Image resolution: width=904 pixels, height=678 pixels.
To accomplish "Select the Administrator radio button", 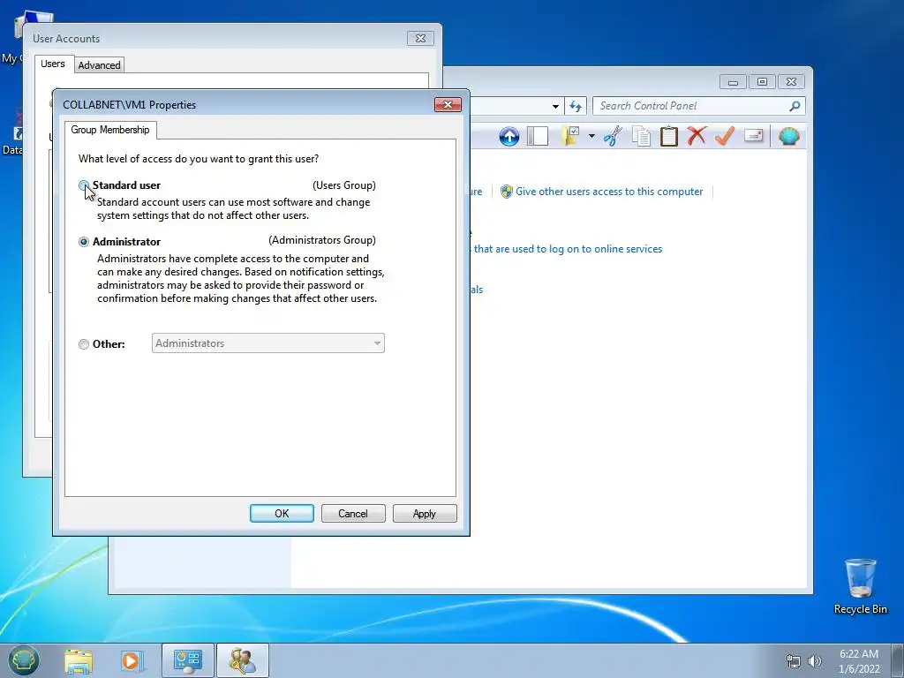I will [84, 242].
